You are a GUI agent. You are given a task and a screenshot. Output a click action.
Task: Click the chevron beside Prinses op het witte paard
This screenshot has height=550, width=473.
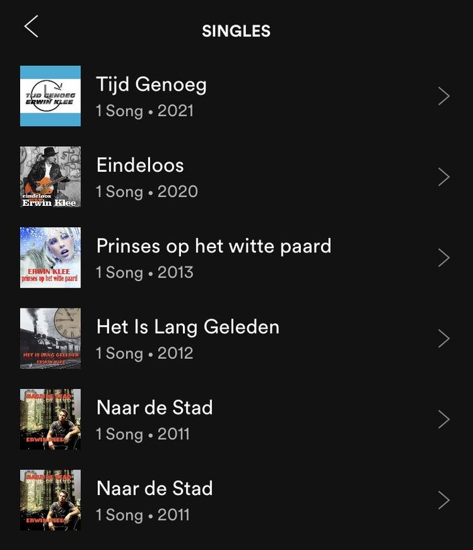tap(444, 258)
